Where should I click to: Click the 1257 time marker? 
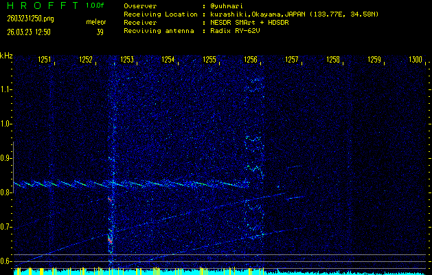pos(292,59)
